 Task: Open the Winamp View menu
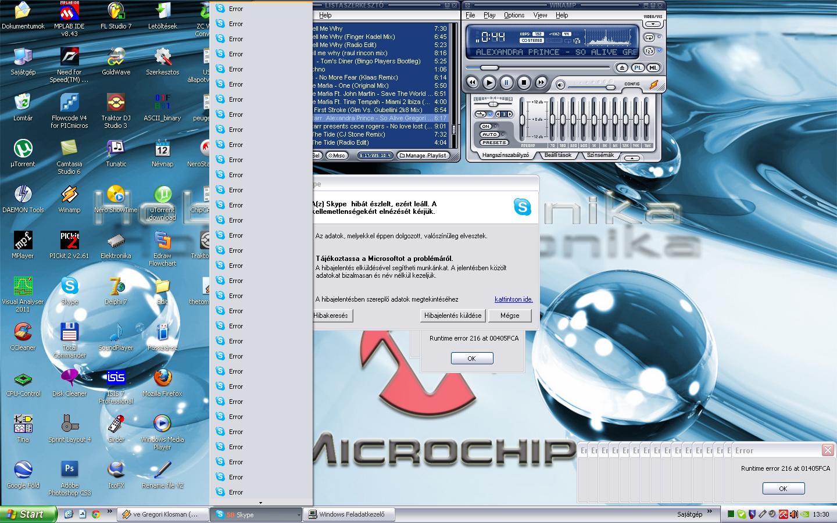pos(540,15)
